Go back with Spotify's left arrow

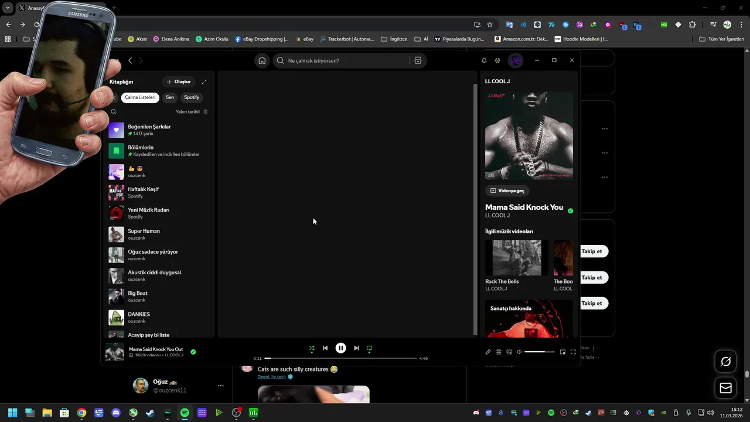click(x=130, y=60)
